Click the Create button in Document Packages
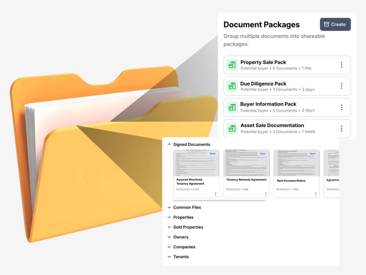The width and height of the screenshot is (366, 275). (x=335, y=24)
